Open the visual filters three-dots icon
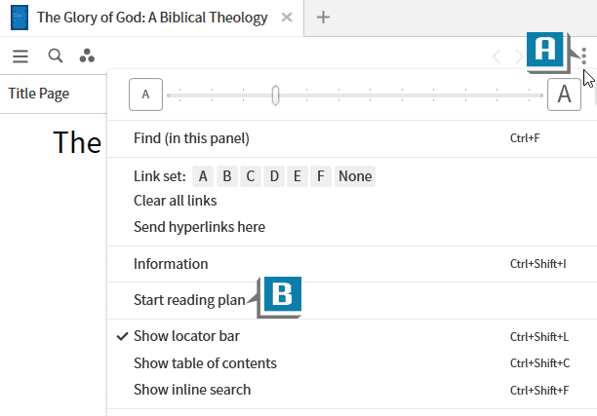Image resolution: width=597 pixels, height=416 pixels. click(87, 57)
